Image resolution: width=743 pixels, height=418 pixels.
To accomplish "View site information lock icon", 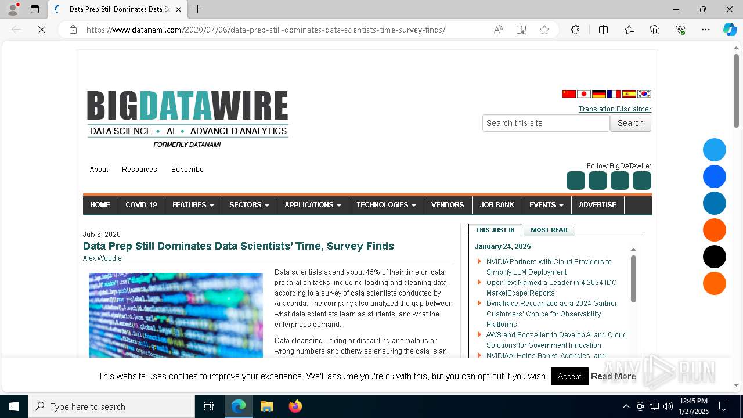I will [x=73, y=30].
